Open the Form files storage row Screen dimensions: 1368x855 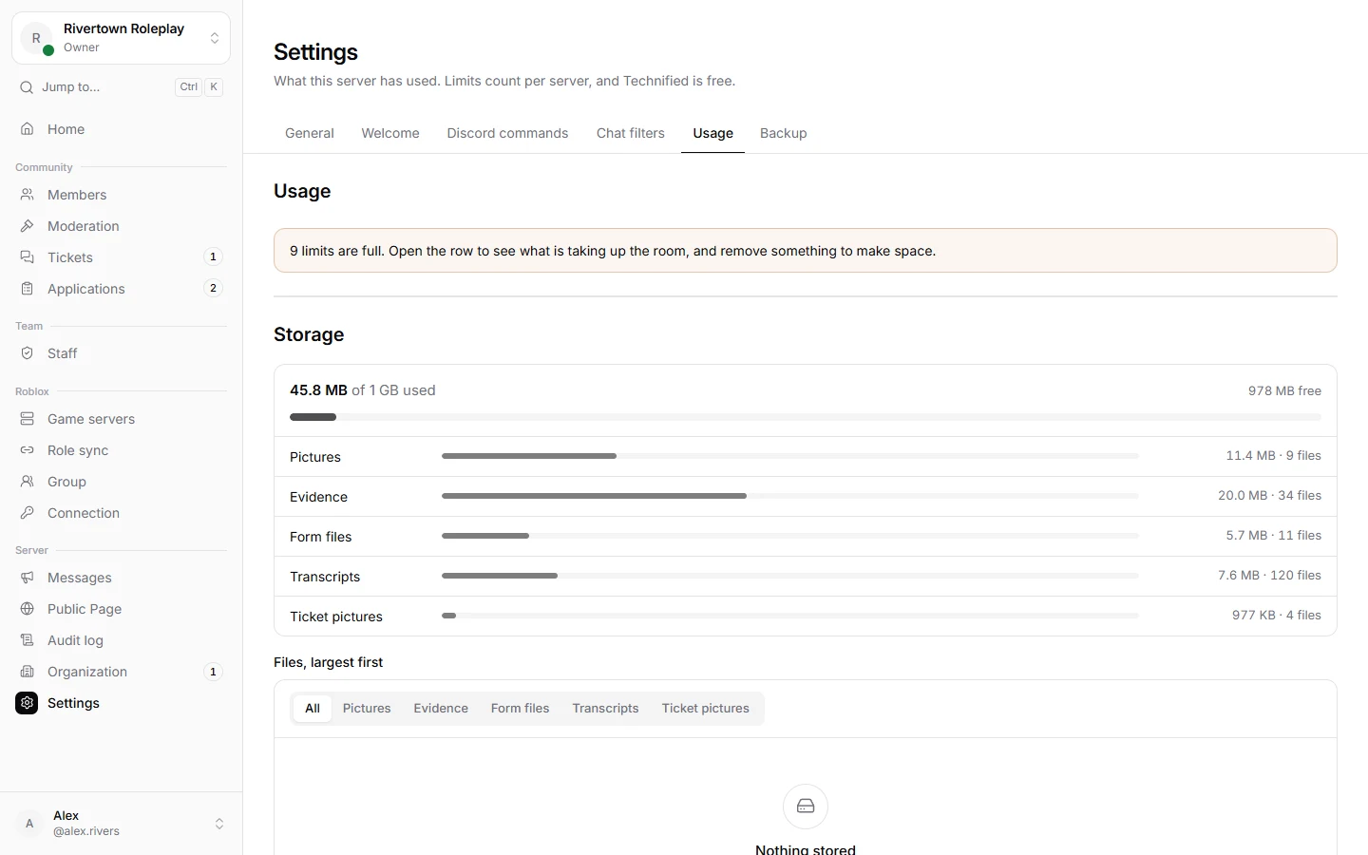[806, 537]
